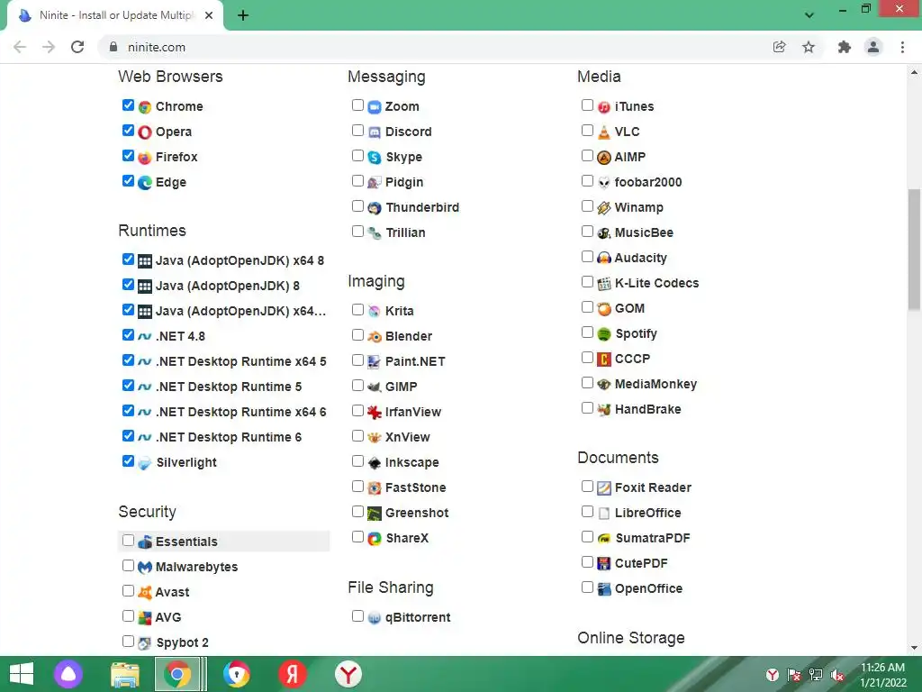Check the VLC checkbox
The width and height of the screenshot is (922, 692).
point(587,131)
